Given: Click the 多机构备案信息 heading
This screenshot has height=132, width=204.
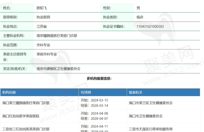Looking at the screenshot, I should pyautogui.click(x=99, y=79).
